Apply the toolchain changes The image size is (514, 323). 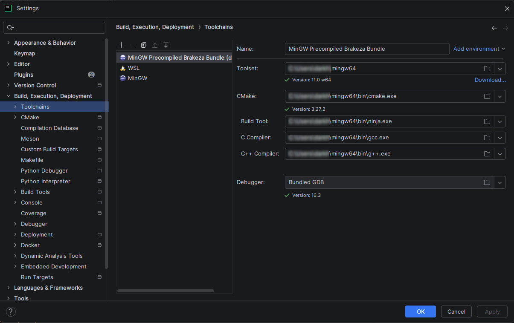click(x=492, y=311)
